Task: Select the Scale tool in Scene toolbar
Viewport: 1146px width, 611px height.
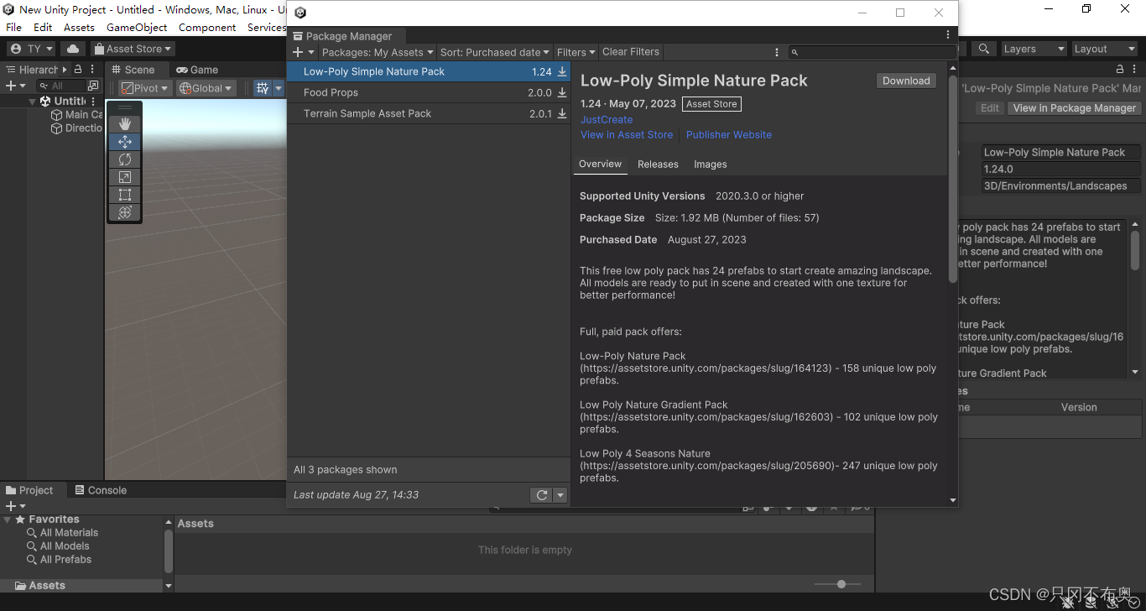Action: pyautogui.click(x=125, y=176)
